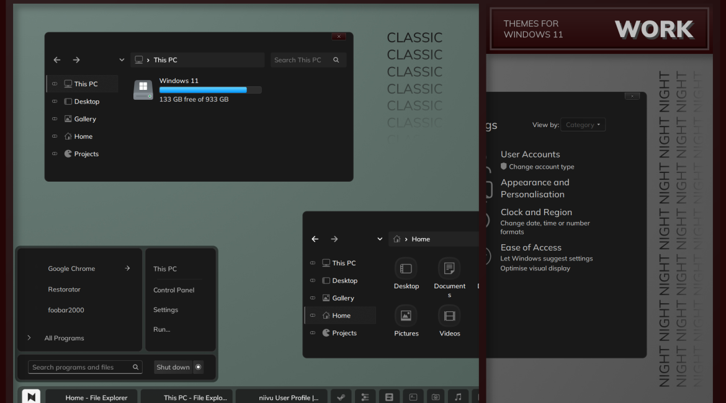Click the round Shut down options button
Viewport: 726px width, 403px height.
coord(199,367)
